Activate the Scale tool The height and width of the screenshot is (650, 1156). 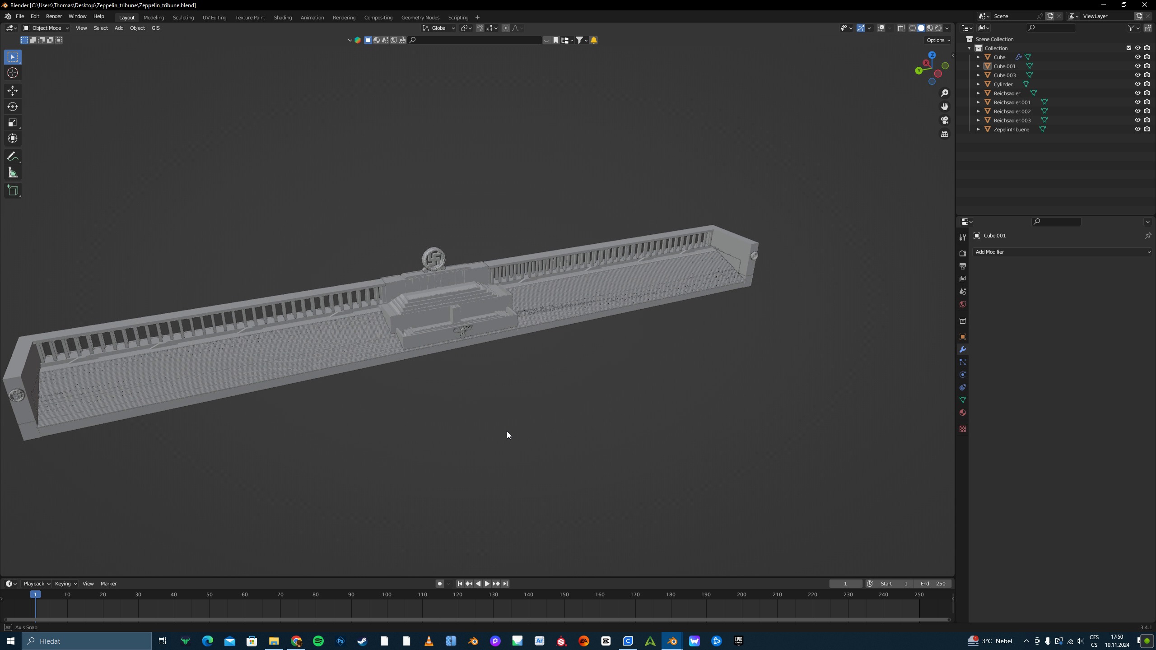coord(13,122)
